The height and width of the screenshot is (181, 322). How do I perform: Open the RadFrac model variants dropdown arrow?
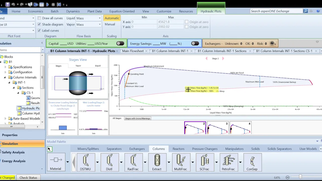(145, 162)
